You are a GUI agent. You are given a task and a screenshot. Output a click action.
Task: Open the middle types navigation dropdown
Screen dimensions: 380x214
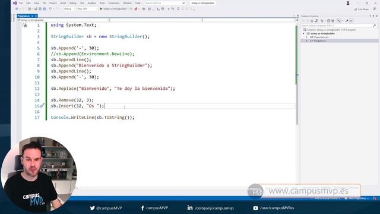(x=156, y=20)
